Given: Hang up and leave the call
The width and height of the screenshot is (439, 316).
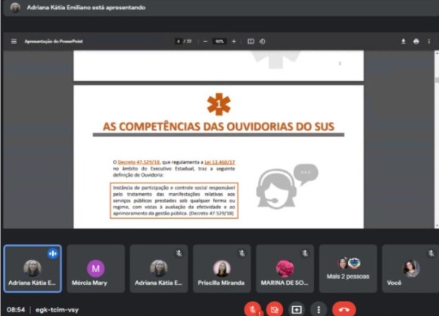Looking at the screenshot, I should point(344,309).
